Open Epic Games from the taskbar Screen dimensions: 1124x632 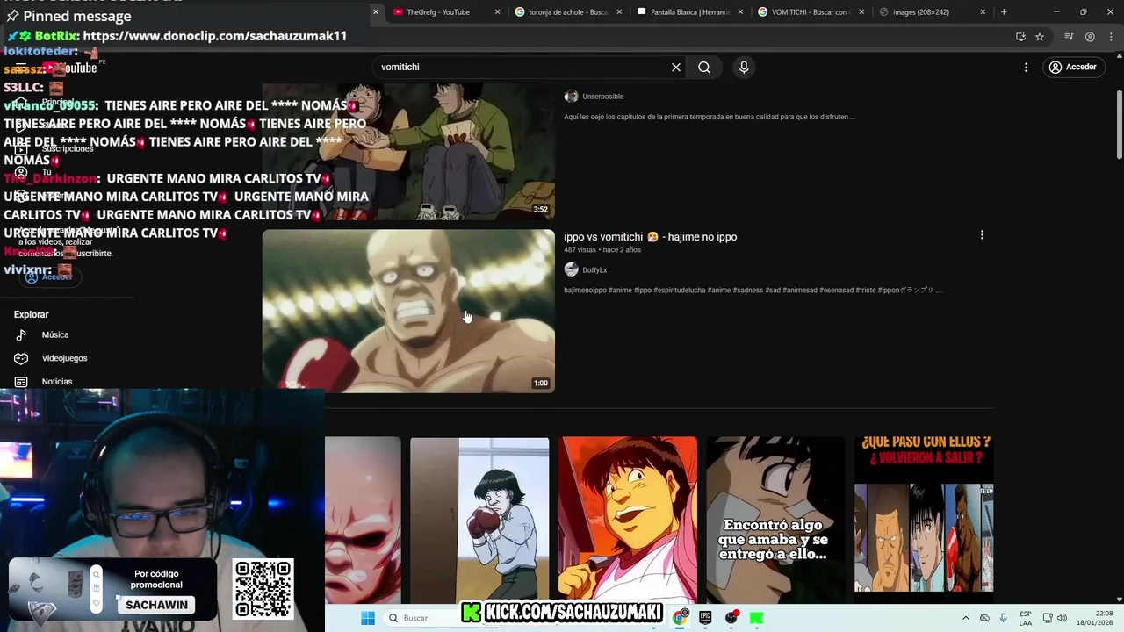[x=705, y=618]
